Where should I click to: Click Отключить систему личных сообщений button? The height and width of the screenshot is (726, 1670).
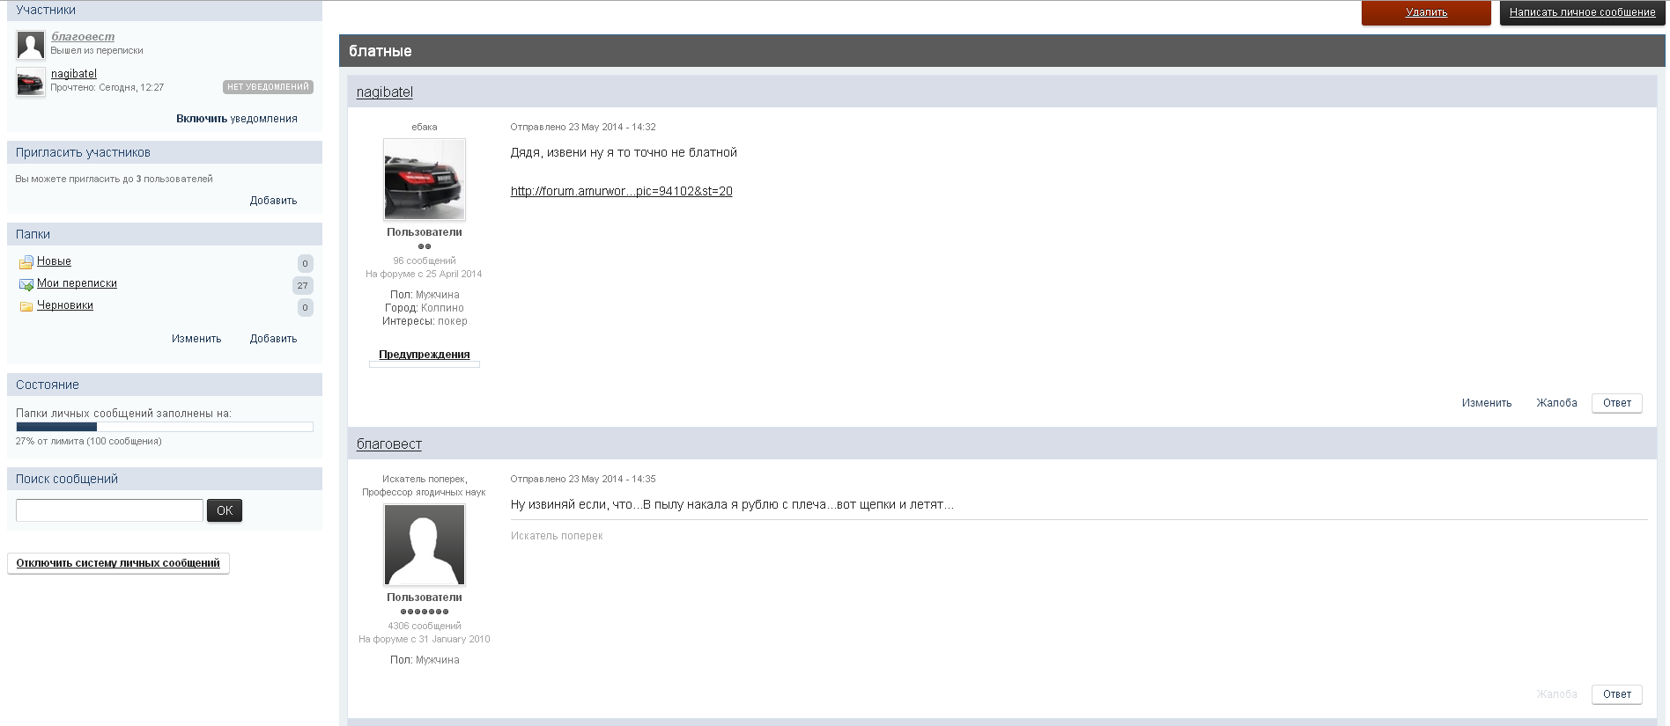tap(118, 563)
